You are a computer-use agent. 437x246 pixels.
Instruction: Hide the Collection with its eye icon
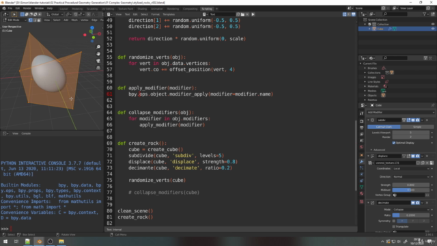(x=433, y=25)
